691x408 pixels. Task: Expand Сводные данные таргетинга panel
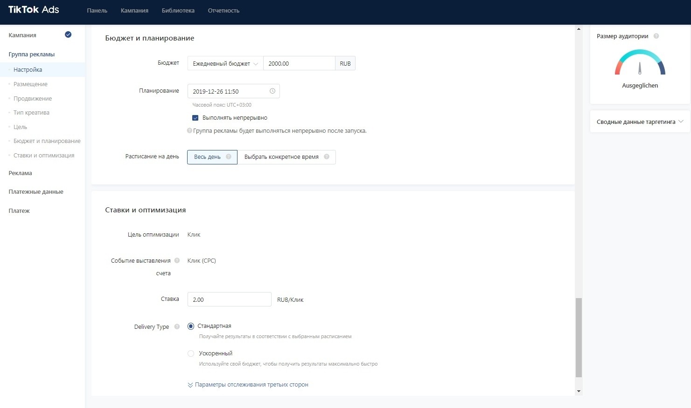pyautogui.click(x=640, y=122)
